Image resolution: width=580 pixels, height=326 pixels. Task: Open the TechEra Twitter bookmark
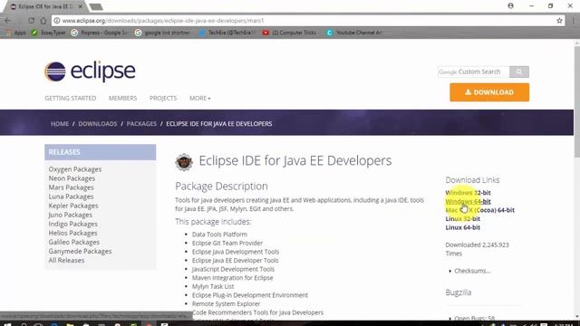(x=227, y=33)
